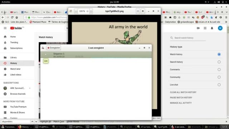Click the Firefox URL address bar

click(46, 18)
